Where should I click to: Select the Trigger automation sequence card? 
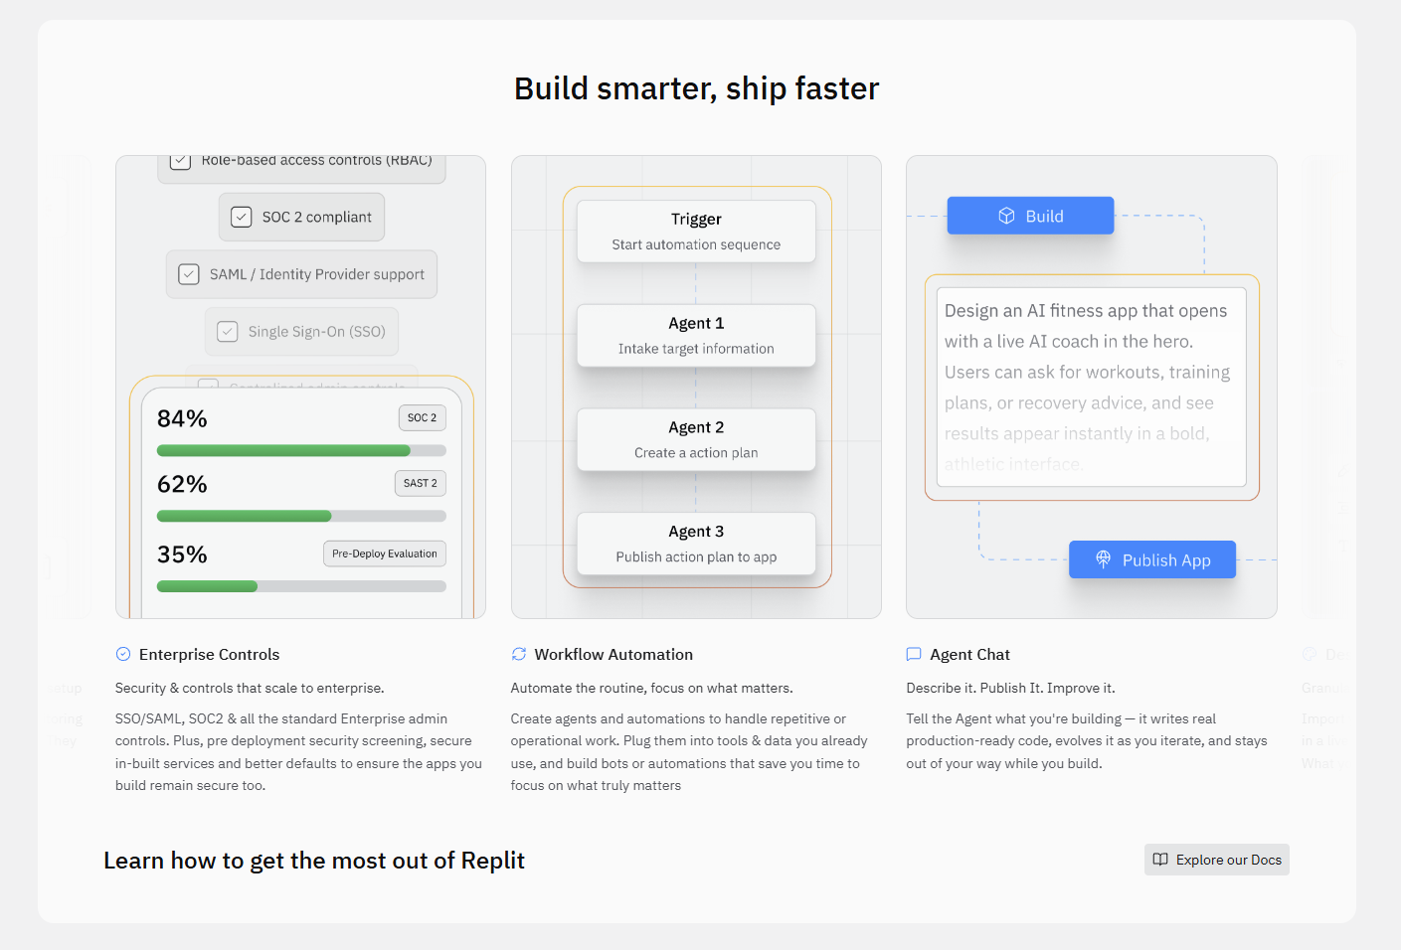(x=696, y=232)
